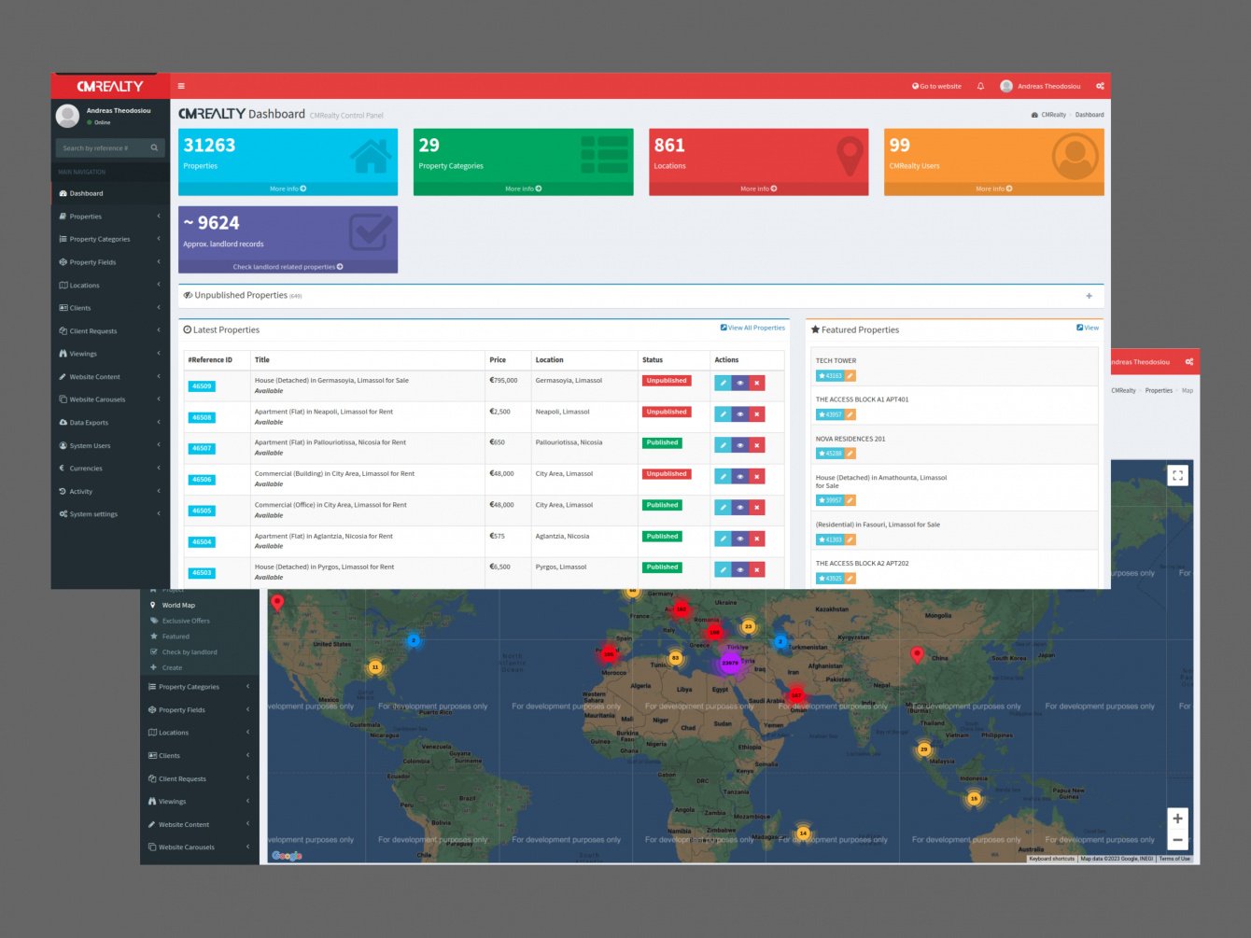Click the View All Properties link
Viewport: 1251px width, 938px height.
tap(752, 328)
